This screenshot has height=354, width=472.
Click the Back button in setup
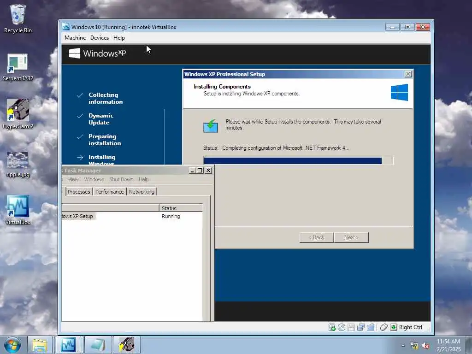pyautogui.click(x=317, y=237)
